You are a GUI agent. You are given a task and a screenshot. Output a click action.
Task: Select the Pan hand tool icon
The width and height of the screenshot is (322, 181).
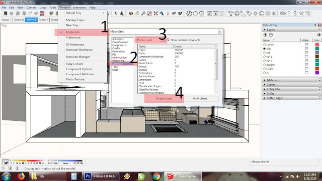coord(137,14)
